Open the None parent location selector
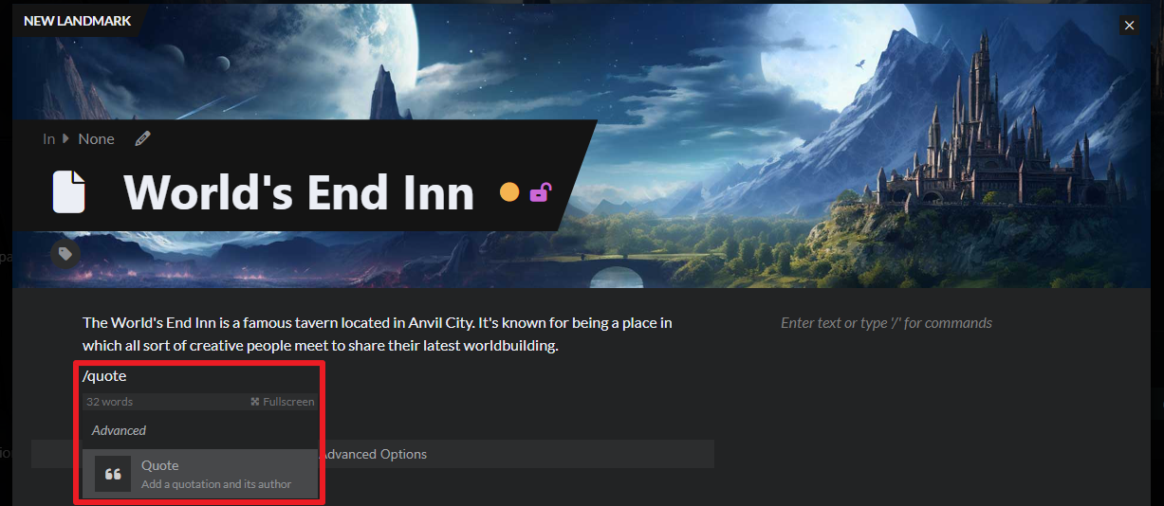The image size is (1164, 506). pyautogui.click(x=96, y=138)
